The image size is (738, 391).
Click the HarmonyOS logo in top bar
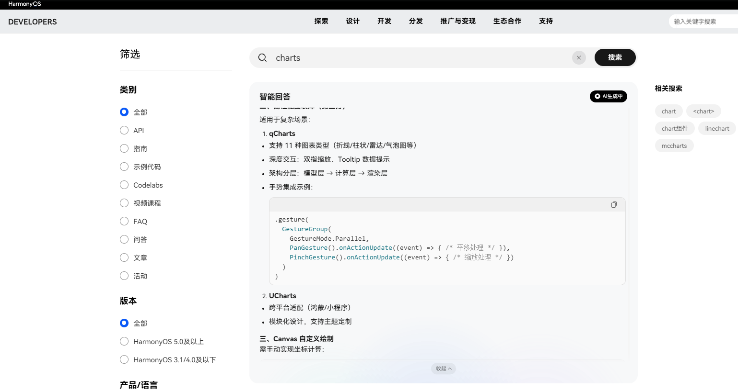click(x=24, y=4)
